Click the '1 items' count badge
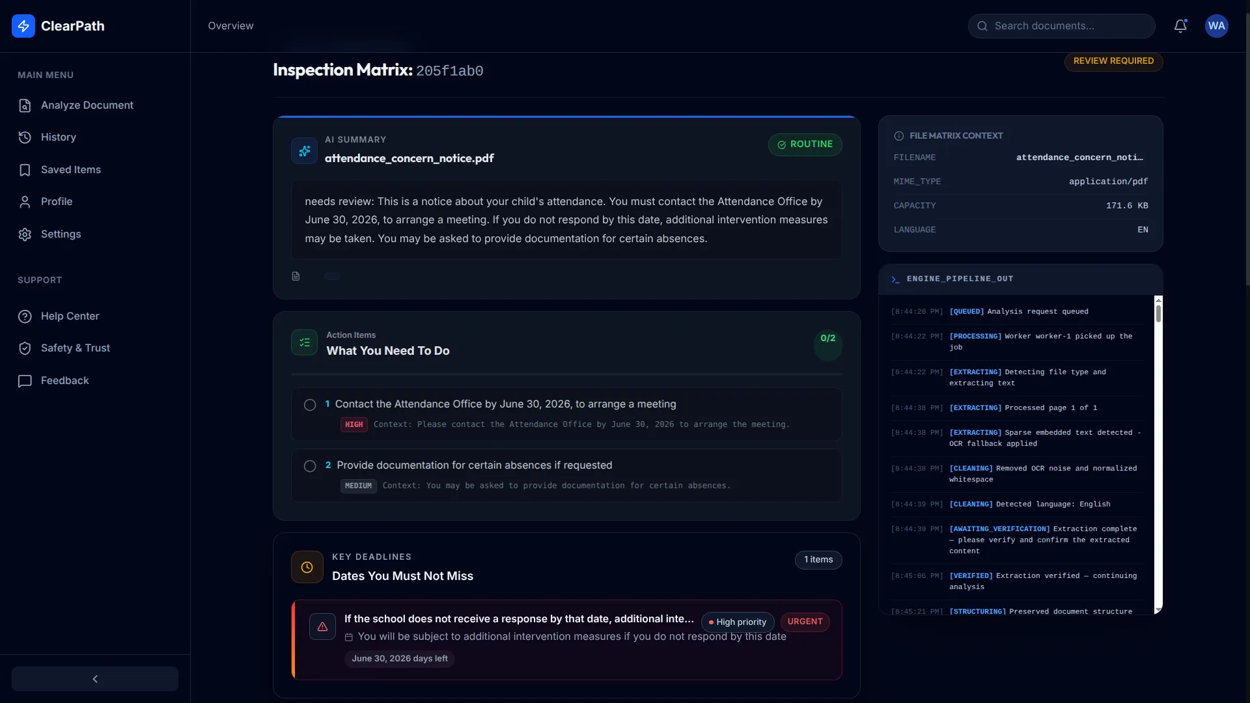 818,560
